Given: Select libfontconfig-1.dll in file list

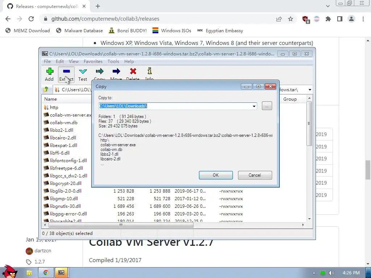Looking at the screenshot, I should tap(68, 160).
